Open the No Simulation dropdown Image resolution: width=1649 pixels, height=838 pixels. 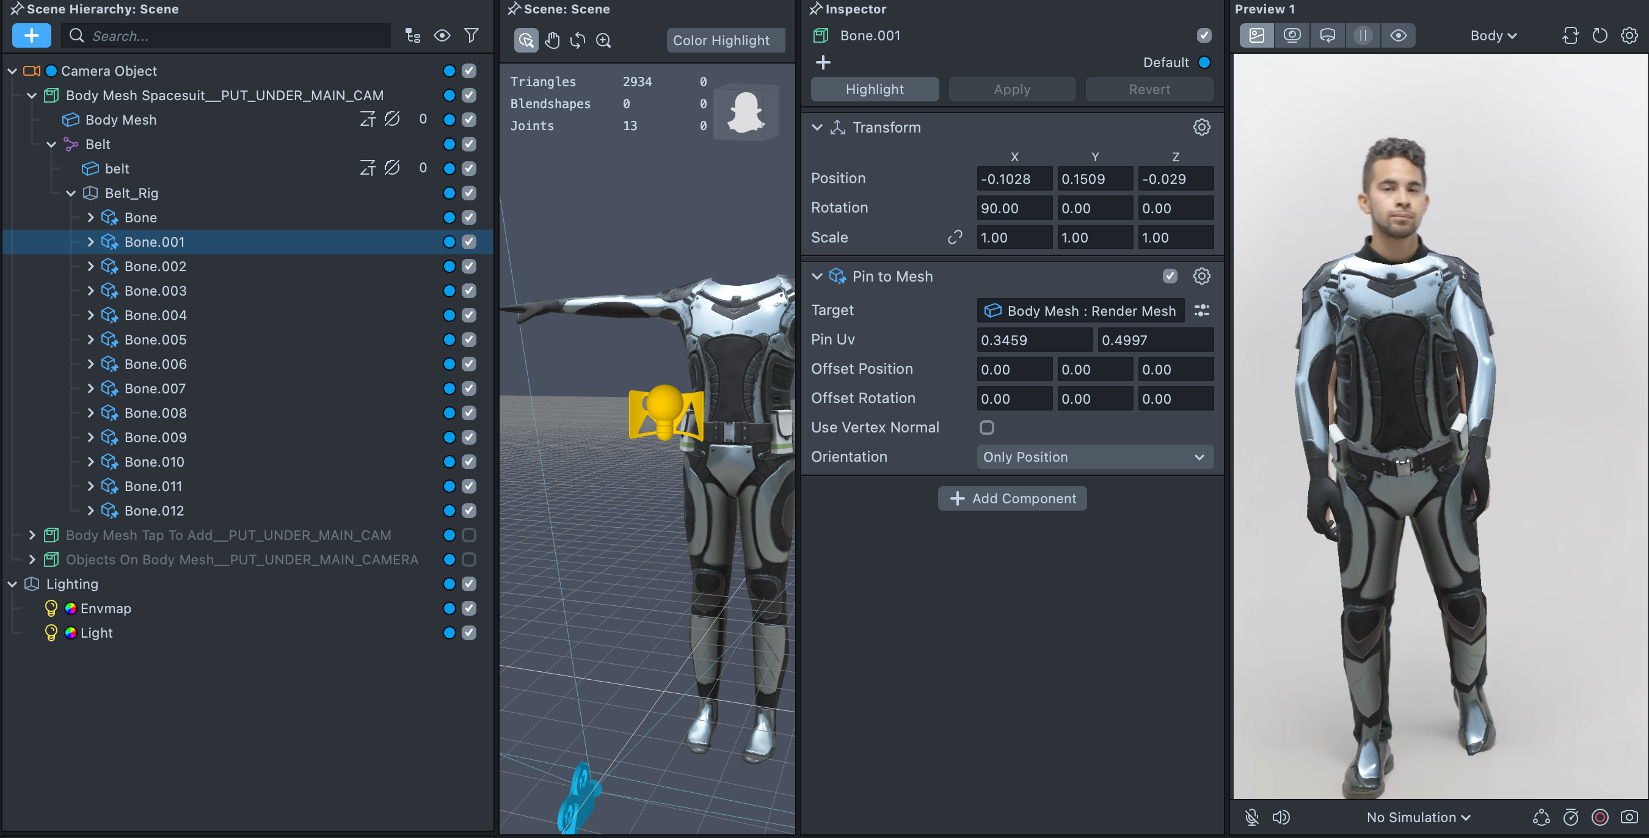[1418, 817]
